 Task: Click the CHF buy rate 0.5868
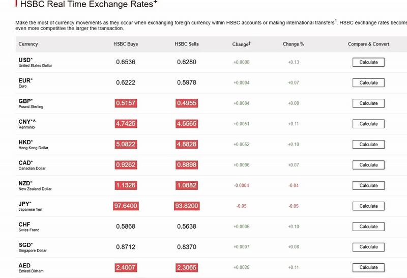[x=126, y=226]
